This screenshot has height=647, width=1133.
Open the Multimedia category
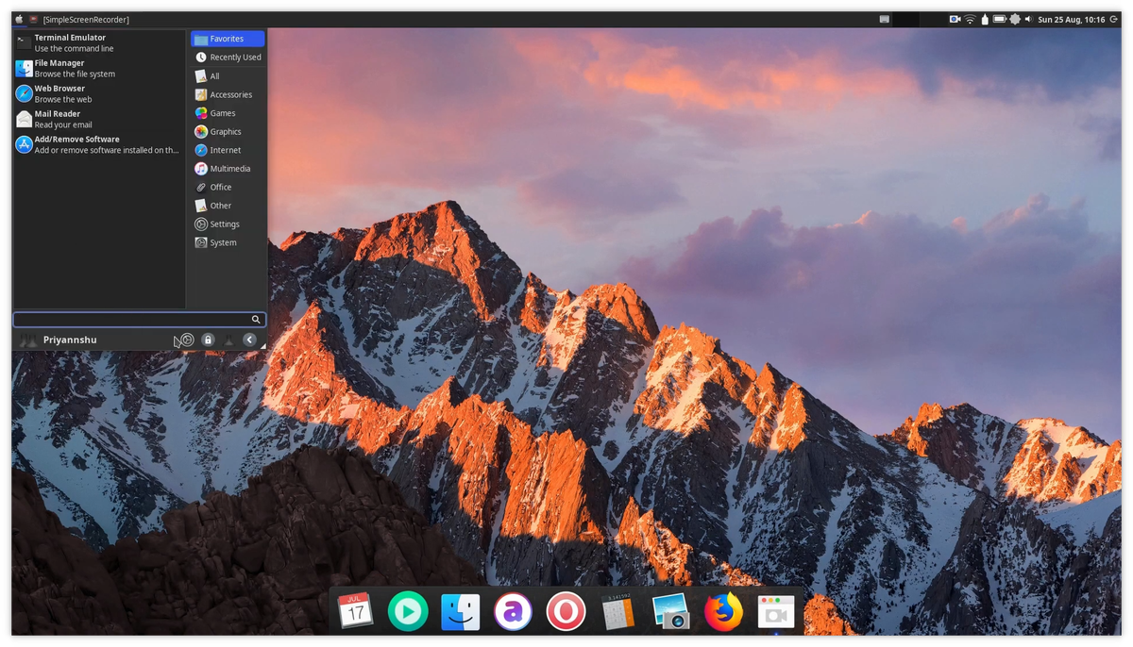click(x=228, y=169)
